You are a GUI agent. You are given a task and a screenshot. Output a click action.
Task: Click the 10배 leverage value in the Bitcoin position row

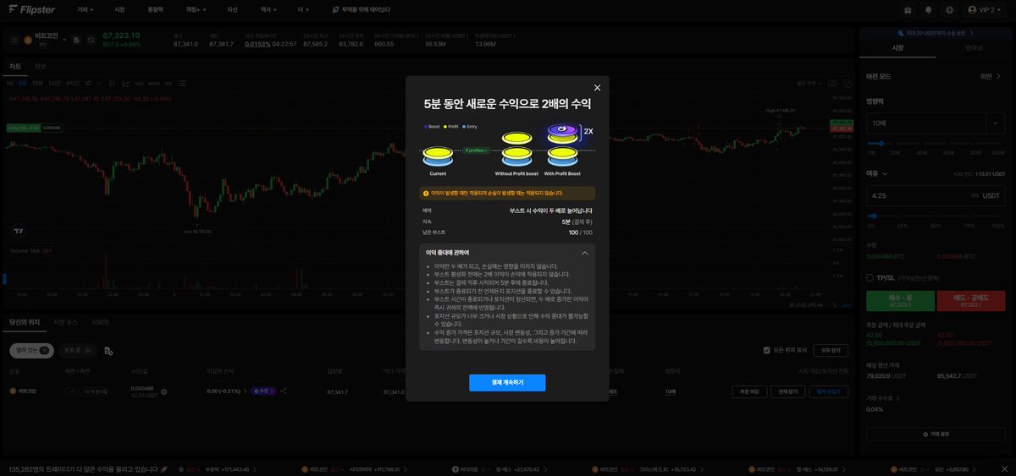point(670,392)
